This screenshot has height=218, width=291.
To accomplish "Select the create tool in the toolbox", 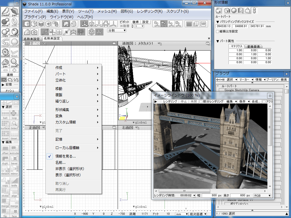I will [5, 12].
